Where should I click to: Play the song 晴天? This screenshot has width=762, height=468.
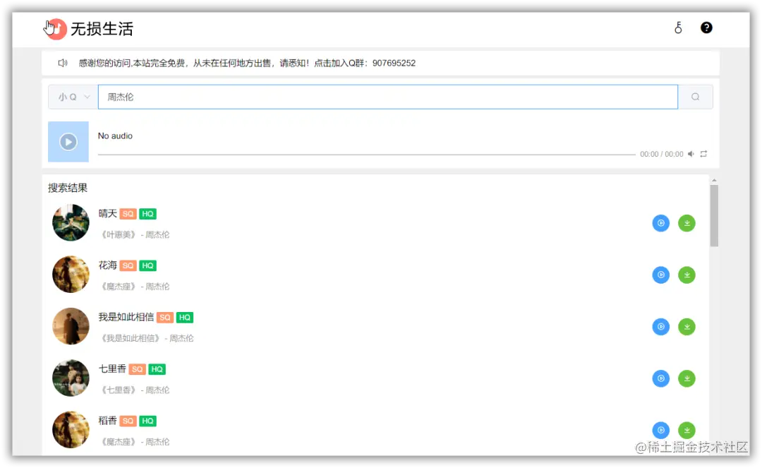tap(661, 223)
